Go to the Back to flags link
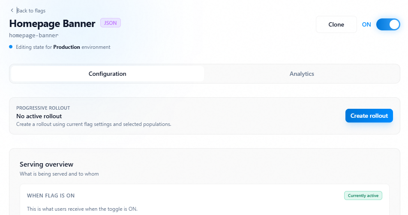The image size is (408, 215). click(31, 11)
